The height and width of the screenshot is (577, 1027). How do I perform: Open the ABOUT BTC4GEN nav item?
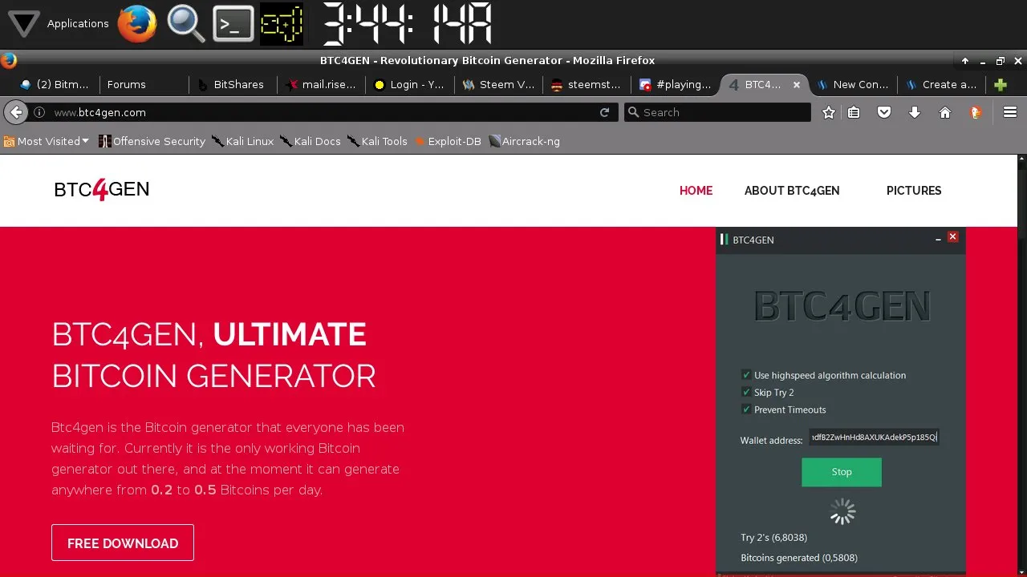tap(792, 191)
